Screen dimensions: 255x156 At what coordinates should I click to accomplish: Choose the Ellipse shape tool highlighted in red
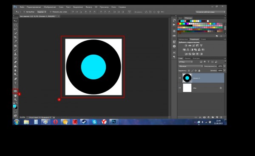pyautogui.click(x=15, y=91)
